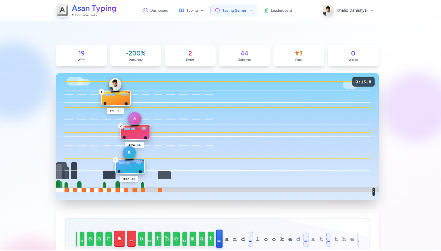Click the blue current cursor space key

point(219,239)
